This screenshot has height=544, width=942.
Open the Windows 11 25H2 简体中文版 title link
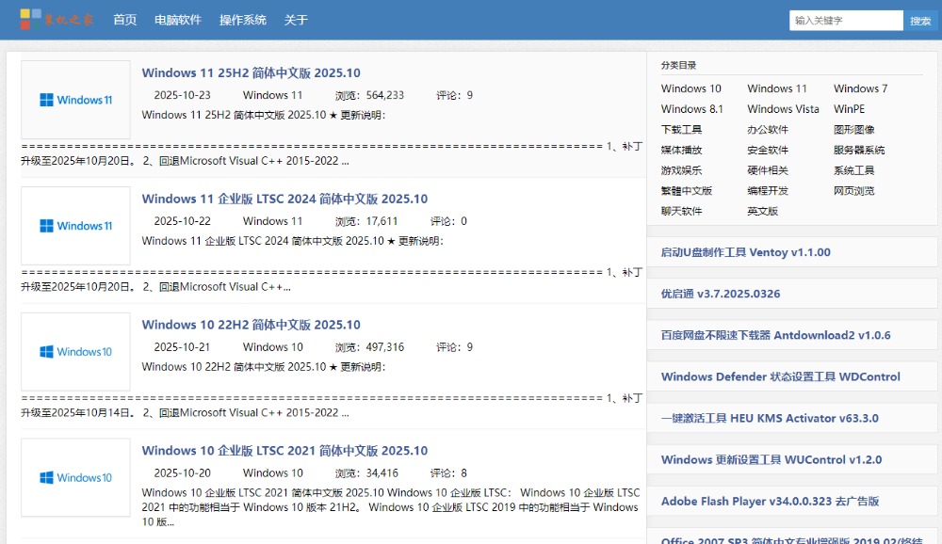point(251,73)
